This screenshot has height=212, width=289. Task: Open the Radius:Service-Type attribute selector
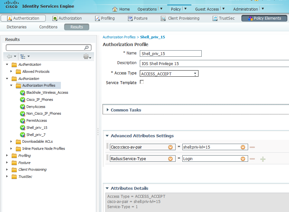[170, 159]
